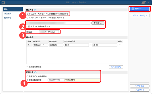The image size is (152, 94).
Task: Expand the 組み合わせ指定 section
Action: pyautogui.click(x=27, y=67)
